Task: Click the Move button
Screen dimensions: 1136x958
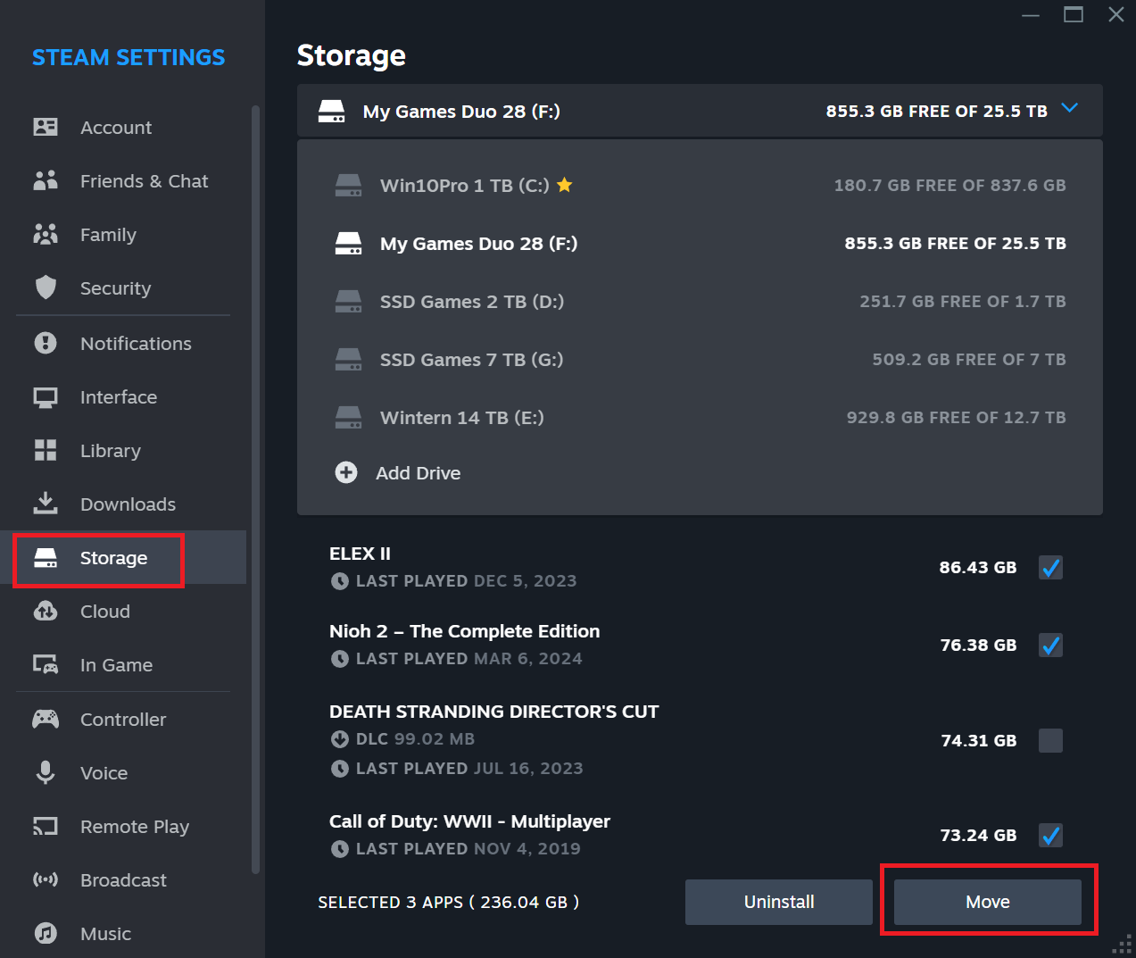Action: click(x=987, y=902)
